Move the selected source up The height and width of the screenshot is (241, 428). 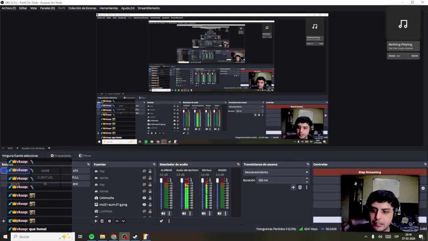coord(117,221)
